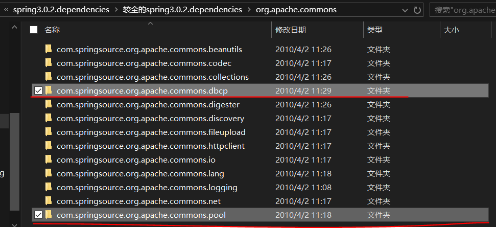Viewport: 496px width, 228px height.
Task: Select com.springsource.org.apache.commons.lang folder name
Action: click(x=140, y=173)
